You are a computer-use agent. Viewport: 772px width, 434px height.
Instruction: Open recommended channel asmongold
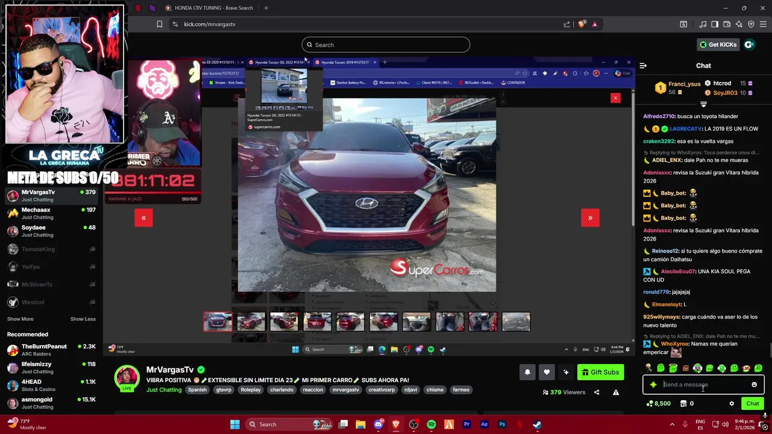pos(51,403)
